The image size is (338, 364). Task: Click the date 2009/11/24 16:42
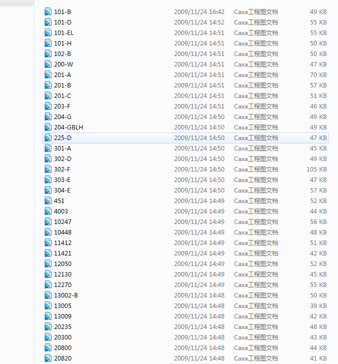[199, 11]
